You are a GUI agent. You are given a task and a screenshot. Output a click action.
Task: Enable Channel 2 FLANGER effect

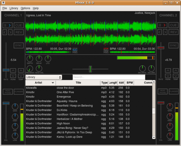[173, 92]
